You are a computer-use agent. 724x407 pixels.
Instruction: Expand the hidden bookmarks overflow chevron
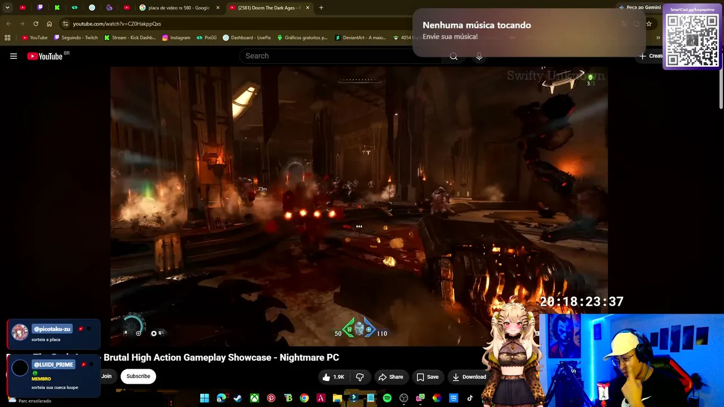658,38
